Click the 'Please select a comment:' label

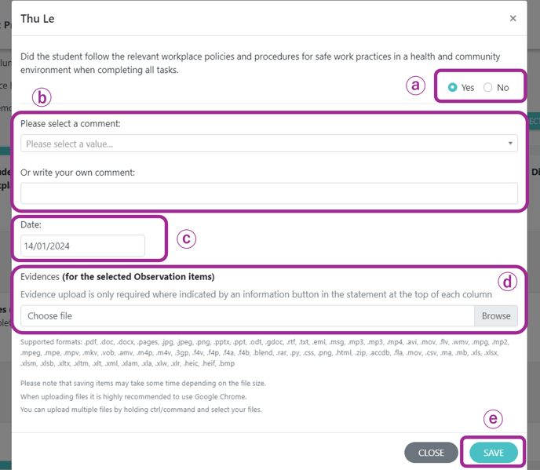(x=71, y=124)
